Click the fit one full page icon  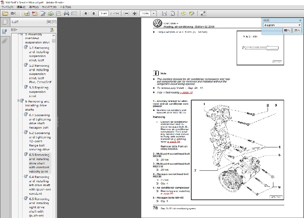tap(172, 13)
